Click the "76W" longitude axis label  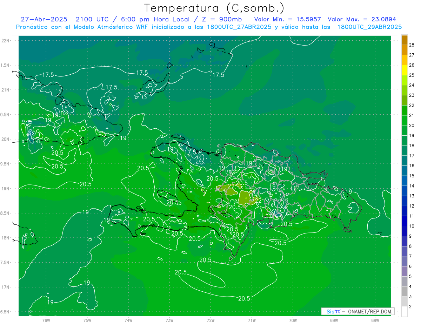point(46,321)
